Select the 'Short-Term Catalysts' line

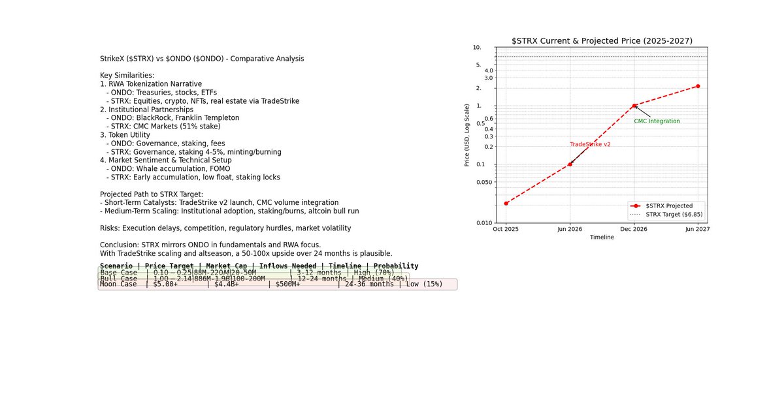point(220,203)
